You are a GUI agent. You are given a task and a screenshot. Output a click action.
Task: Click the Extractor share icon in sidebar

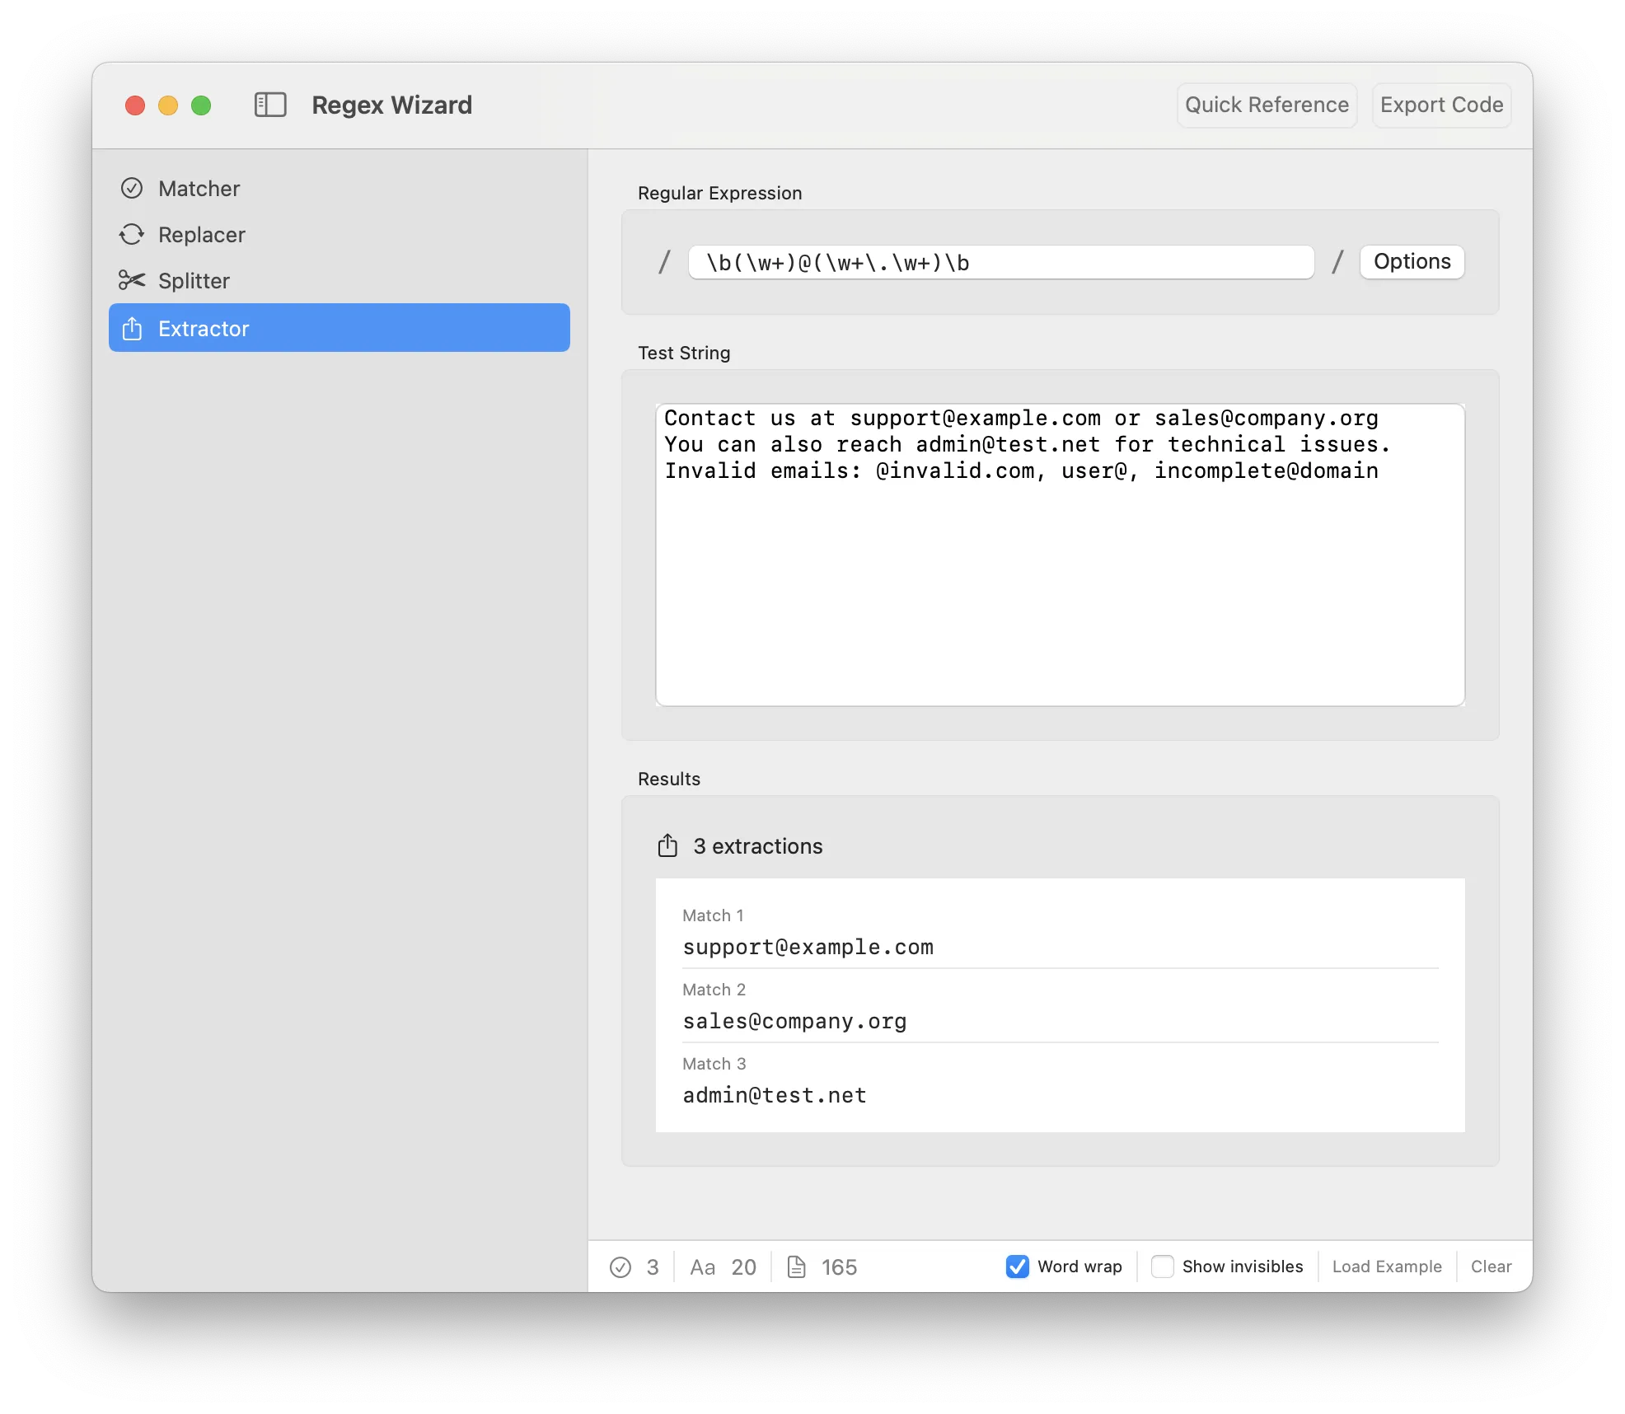(x=132, y=329)
